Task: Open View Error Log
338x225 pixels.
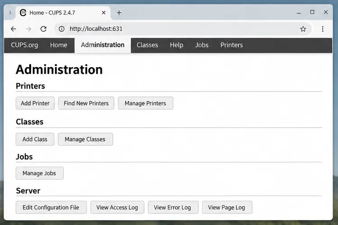Action: pos(173,207)
